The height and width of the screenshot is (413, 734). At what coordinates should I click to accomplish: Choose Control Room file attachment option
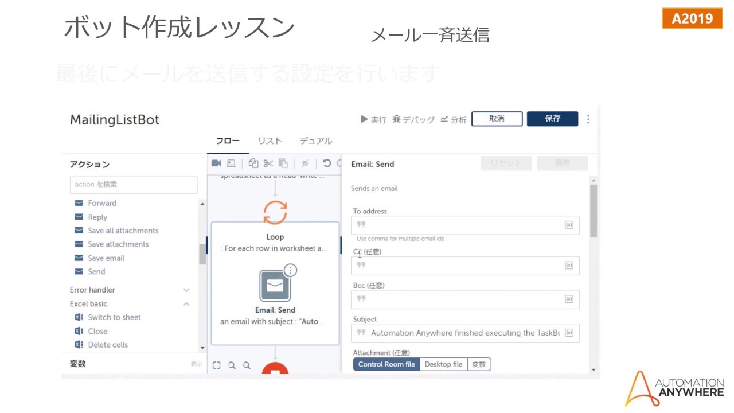386,364
